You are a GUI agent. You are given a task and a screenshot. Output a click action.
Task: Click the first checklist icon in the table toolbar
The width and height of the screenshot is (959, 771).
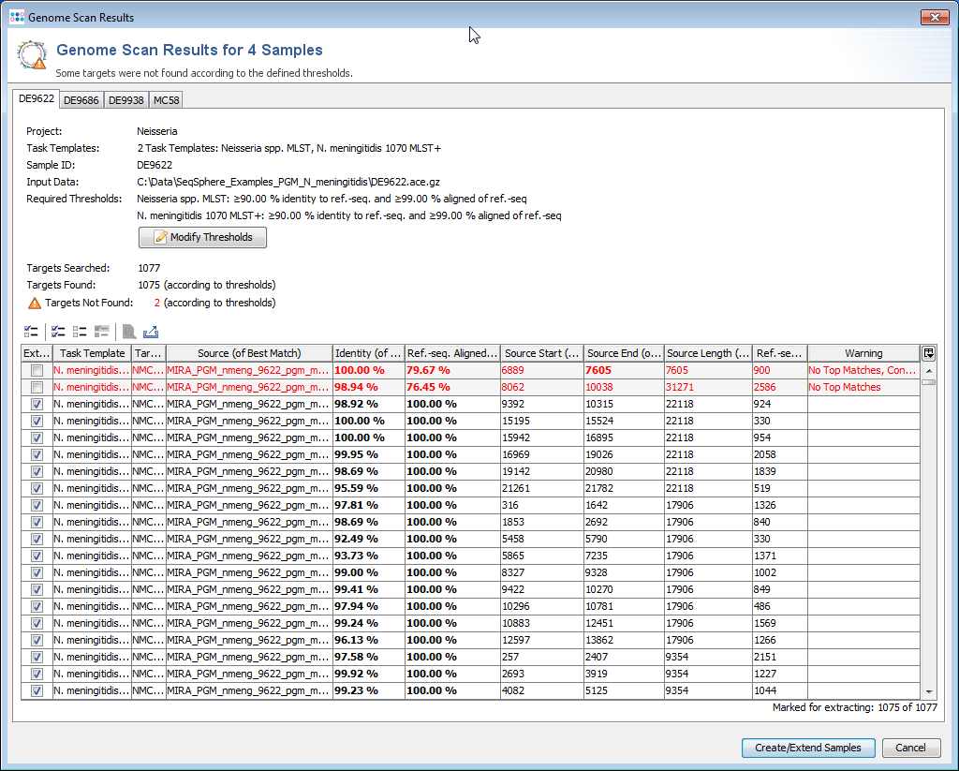point(31,332)
